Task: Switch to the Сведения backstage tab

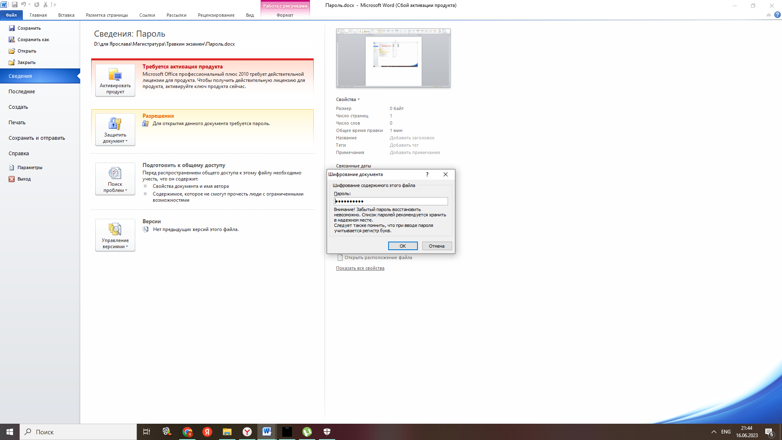Action: click(x=40, y=76)
